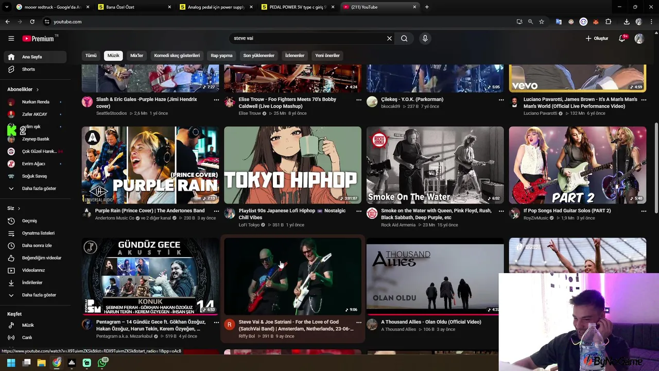Click the fox extension icon
The width and height of the screenshot is (659, 371).
pyautogui.click(x=596, y=22)
